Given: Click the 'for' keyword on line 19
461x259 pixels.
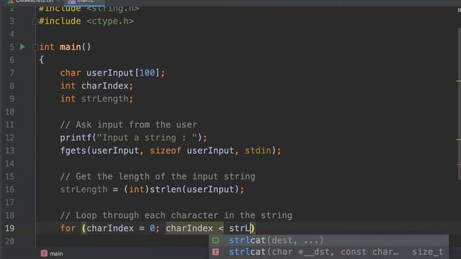Looking at the screenshot, I should [x=68, y=228].
